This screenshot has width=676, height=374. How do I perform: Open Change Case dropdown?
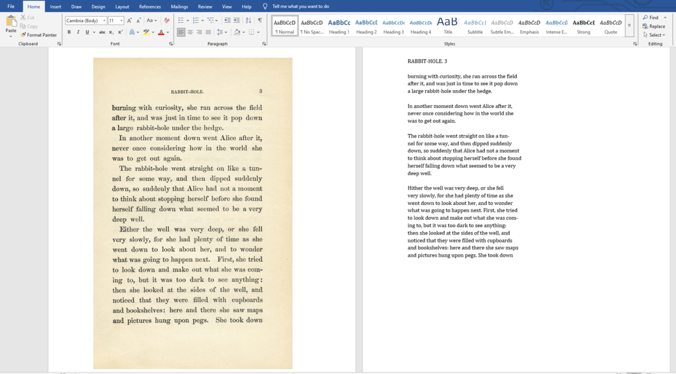(151, 20)
